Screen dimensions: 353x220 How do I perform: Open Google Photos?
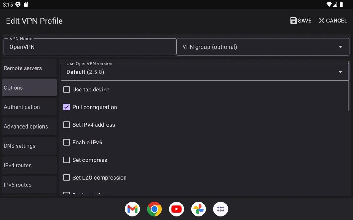pyautogui.click(x=199, y=209)
